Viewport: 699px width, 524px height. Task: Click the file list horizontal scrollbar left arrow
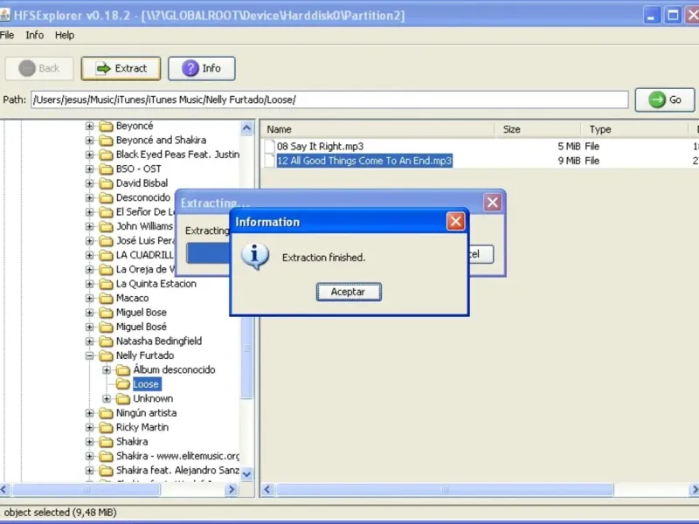(267, 490)
